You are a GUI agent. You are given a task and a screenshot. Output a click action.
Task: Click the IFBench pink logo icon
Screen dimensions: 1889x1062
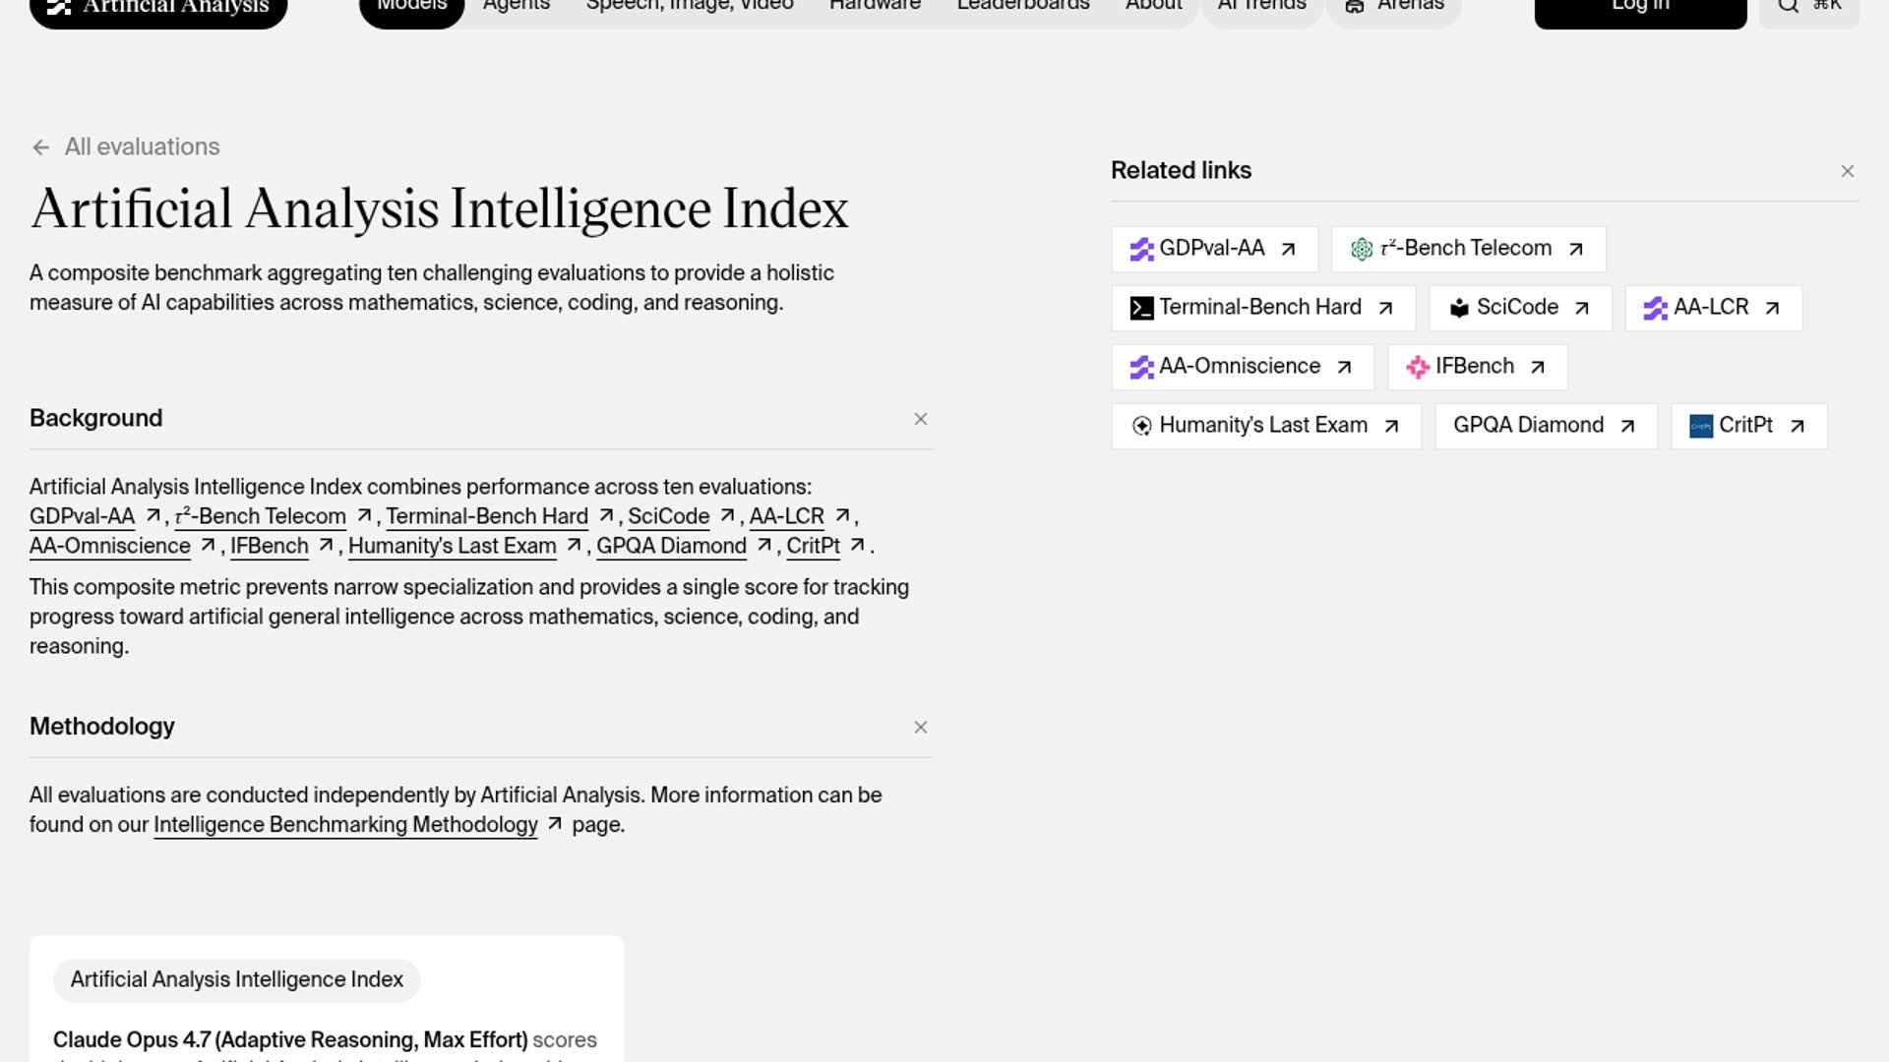(x=1417, y=367)
